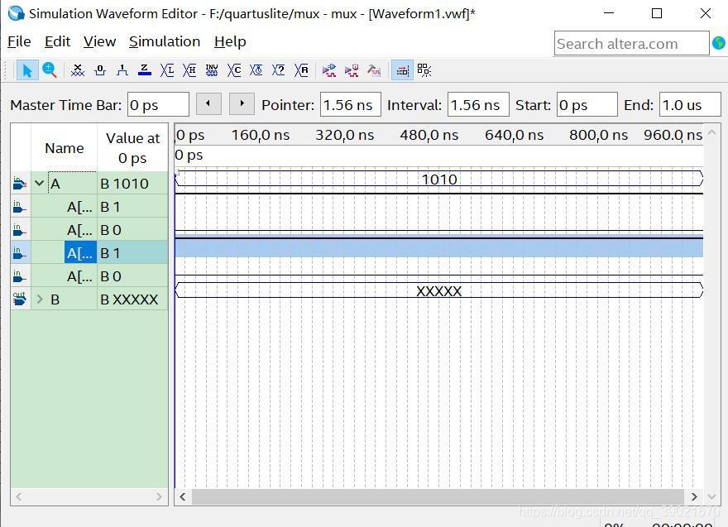Open the View menu
Viewport: 728px width, 527px height.
99,42
